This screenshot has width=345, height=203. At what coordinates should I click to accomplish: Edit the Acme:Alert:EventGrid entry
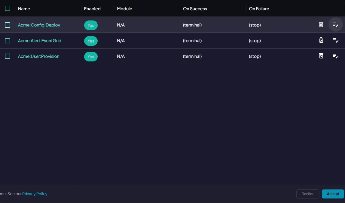tap(336, 40)
